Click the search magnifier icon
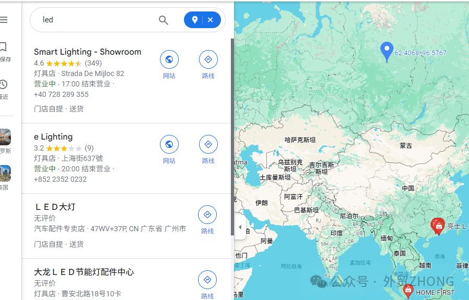 coord(163,20)
